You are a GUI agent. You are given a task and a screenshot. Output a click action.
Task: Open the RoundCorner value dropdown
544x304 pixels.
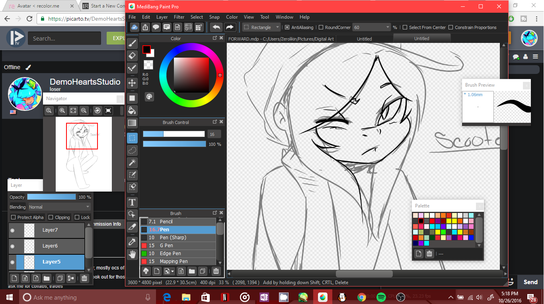click(388, 27)
